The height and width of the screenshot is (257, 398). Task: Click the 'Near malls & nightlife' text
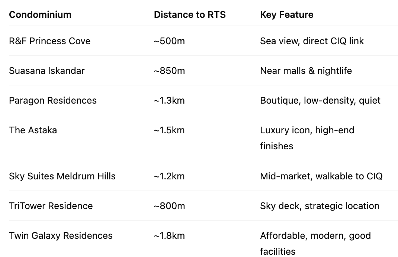[x=306, y=71]
